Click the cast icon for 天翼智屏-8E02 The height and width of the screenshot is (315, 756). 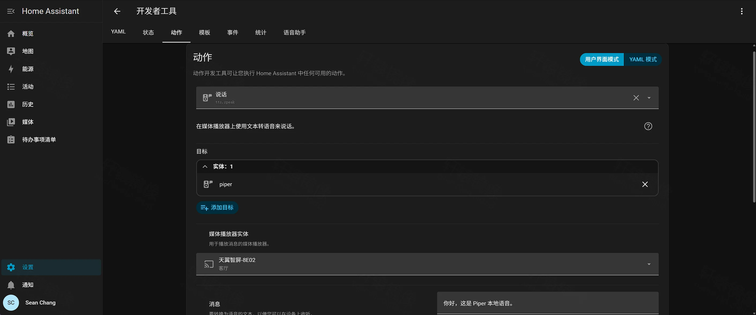pos(209,264)
